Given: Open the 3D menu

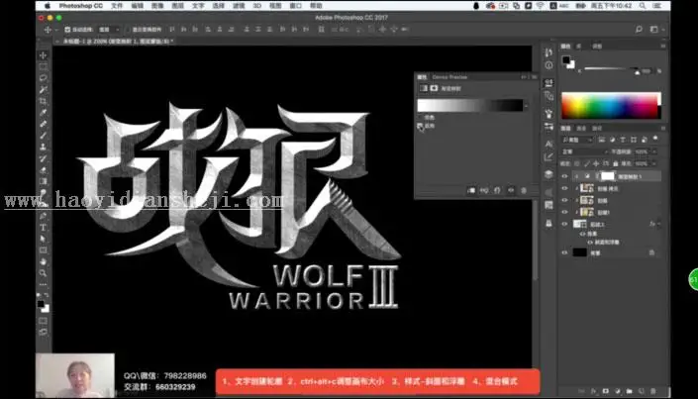Looking at the screenshot, I should pos(257,6).
